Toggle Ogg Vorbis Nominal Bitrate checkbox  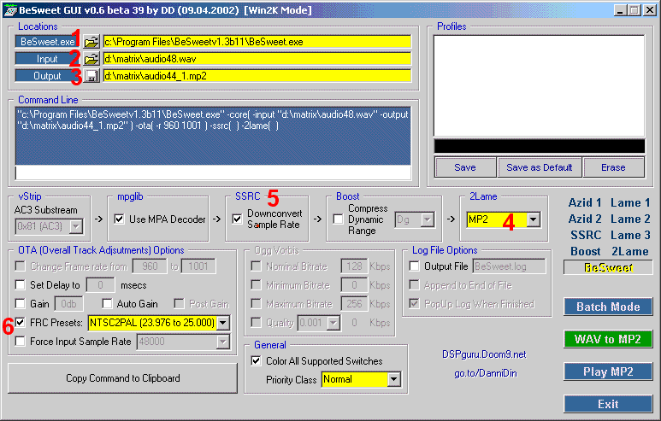pyautogui.click(x=256, y=266)
